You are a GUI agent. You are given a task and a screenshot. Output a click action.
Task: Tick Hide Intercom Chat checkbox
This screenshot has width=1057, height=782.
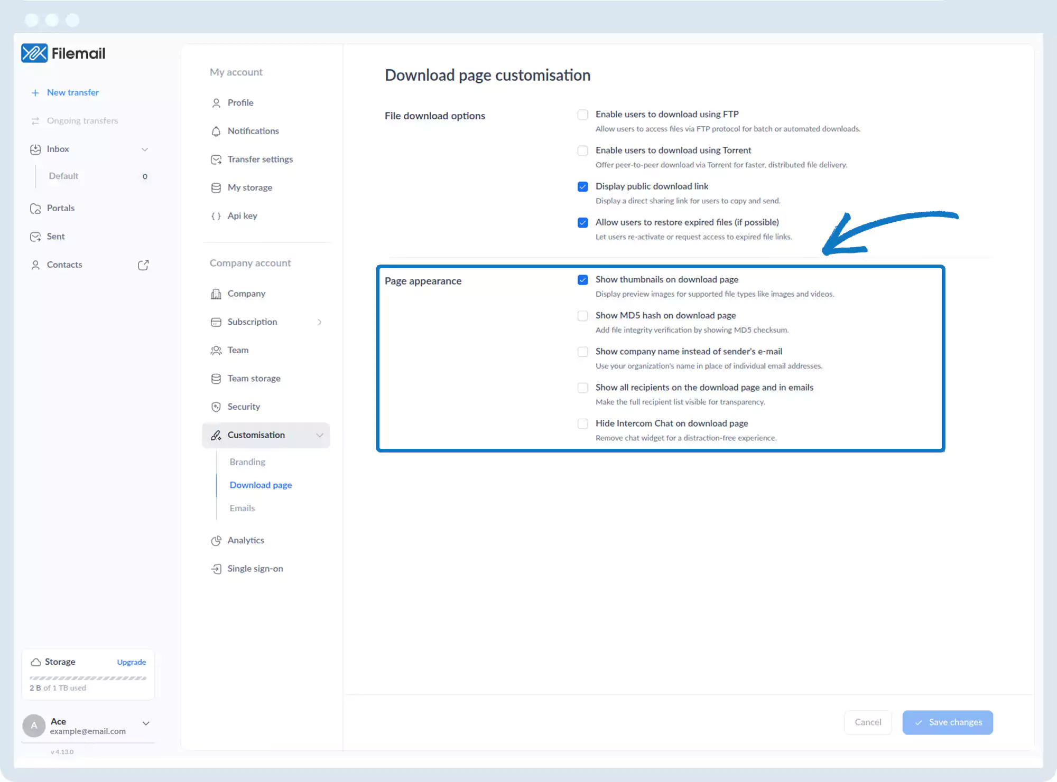point(582,424)
